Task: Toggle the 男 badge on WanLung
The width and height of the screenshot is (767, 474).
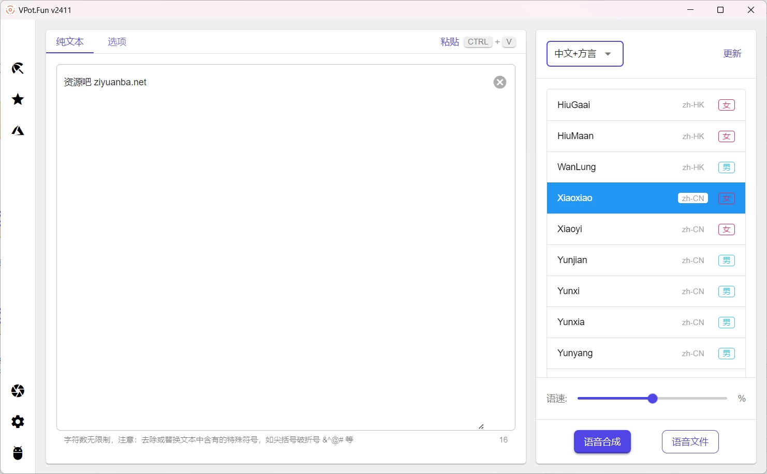Action: pos(726,167)
